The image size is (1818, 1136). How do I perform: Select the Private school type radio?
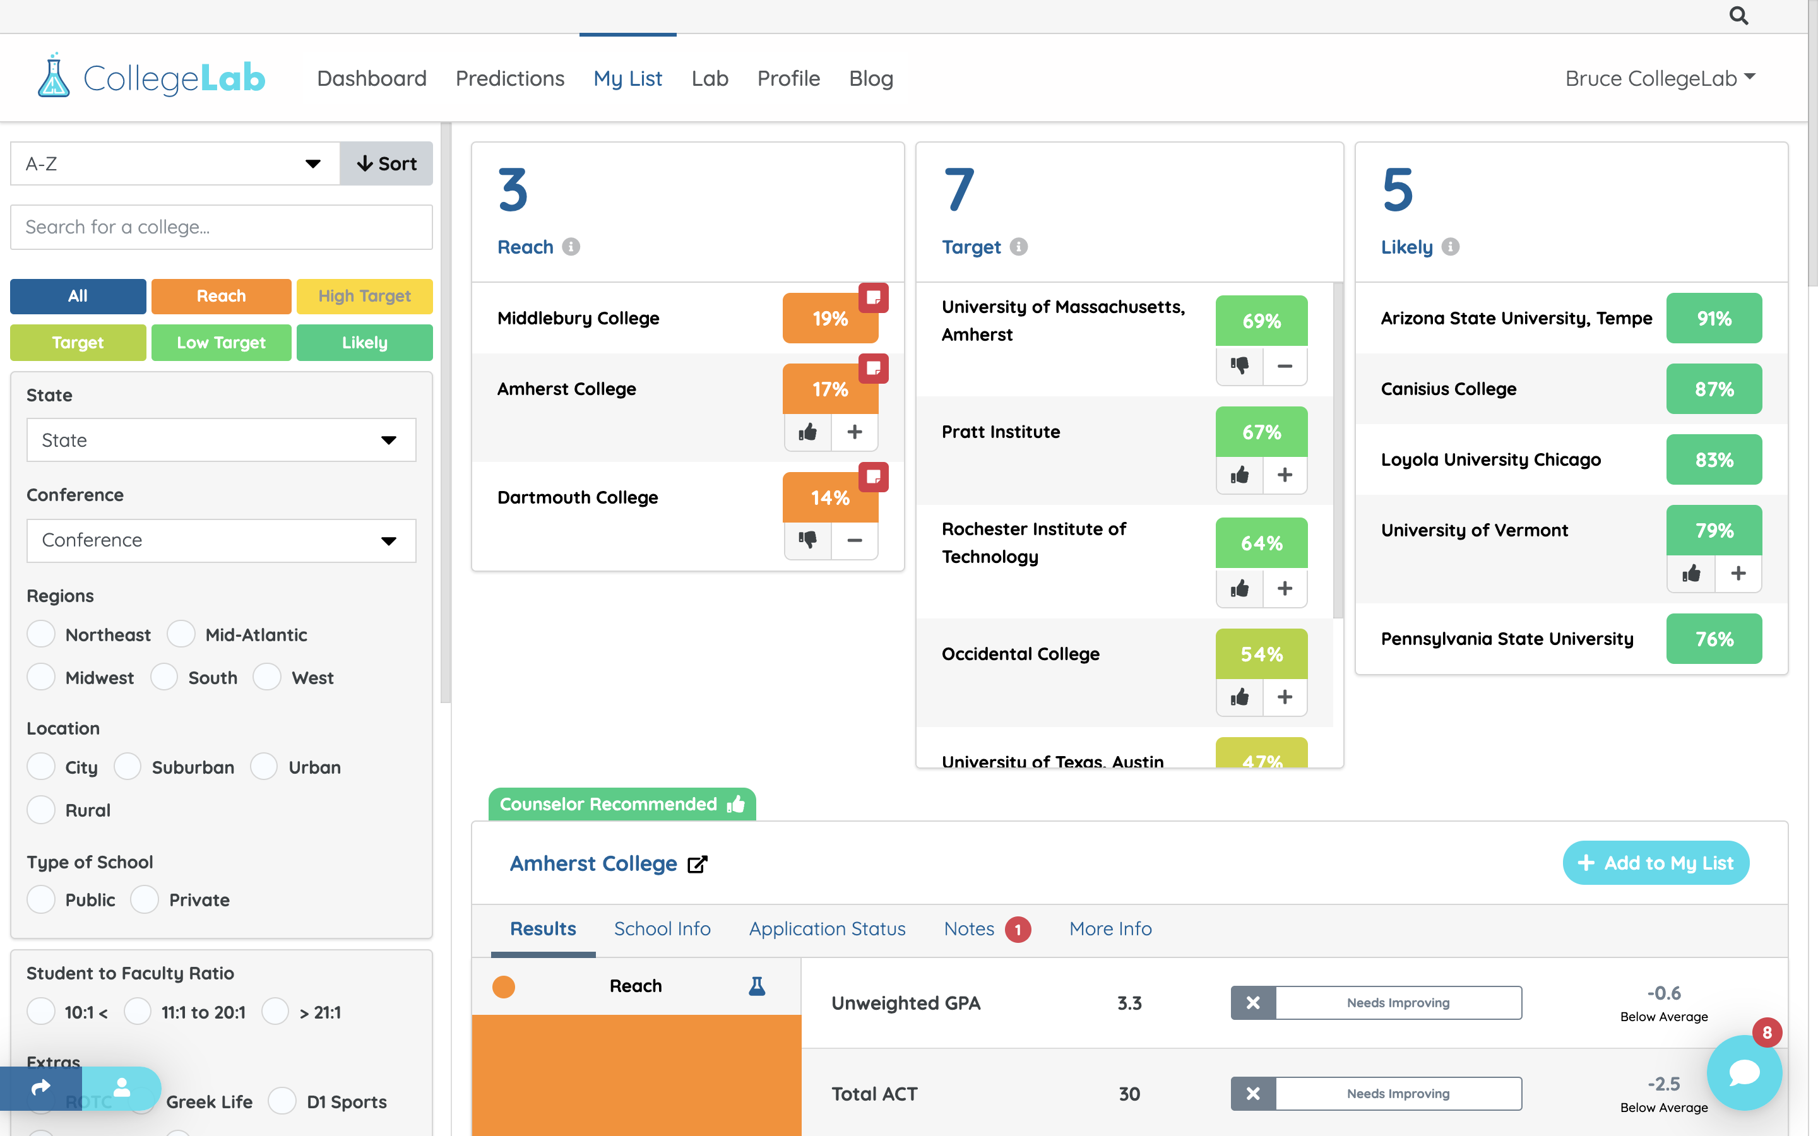click(x=144, y=899)
